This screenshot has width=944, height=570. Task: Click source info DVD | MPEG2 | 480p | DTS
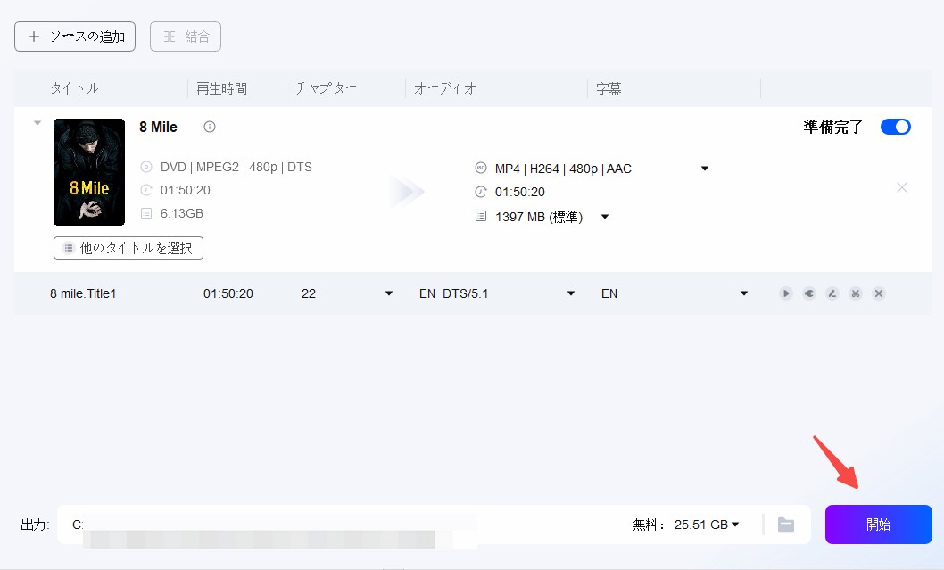(236, 168)
